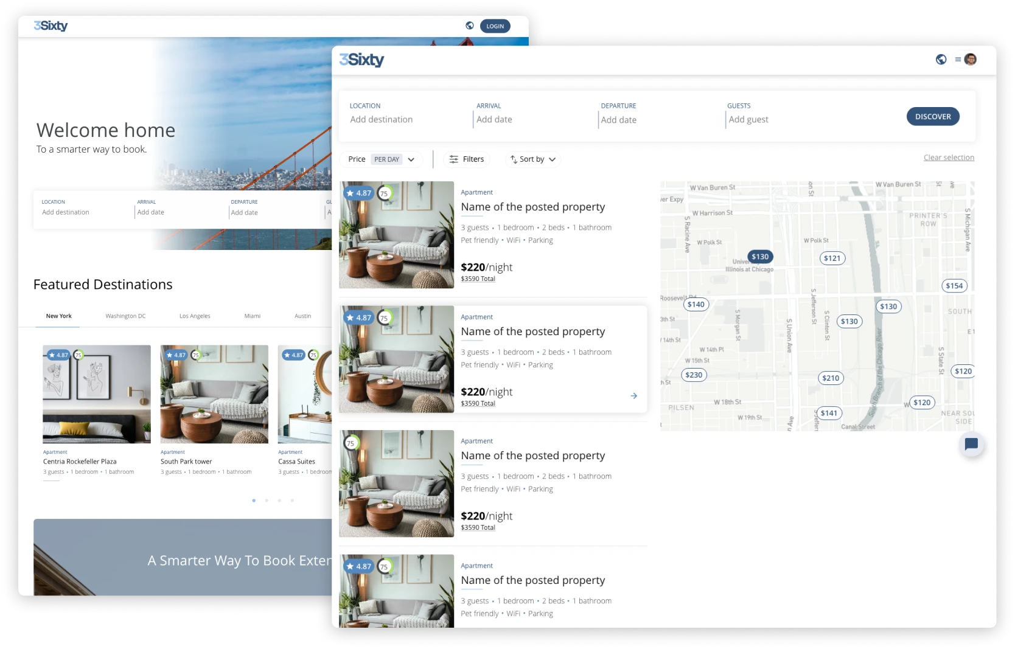The width and height of the screenshot is (1015, 649).
Task: Click the chat bubble icon
Action: (971, 444)
